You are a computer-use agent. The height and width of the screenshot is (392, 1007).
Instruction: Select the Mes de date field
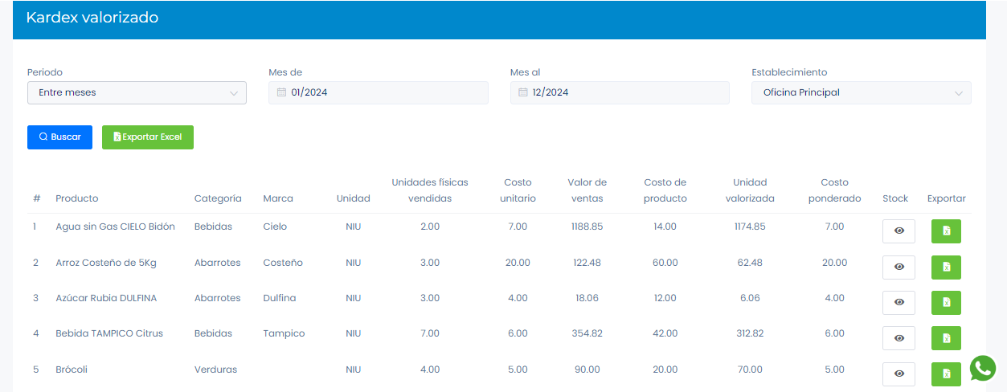coord(386,92)
